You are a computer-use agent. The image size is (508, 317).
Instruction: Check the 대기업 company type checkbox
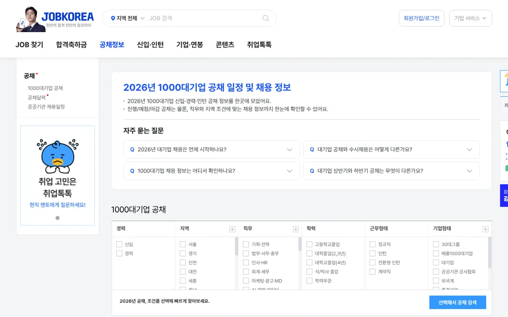click(x=436, y=262)
